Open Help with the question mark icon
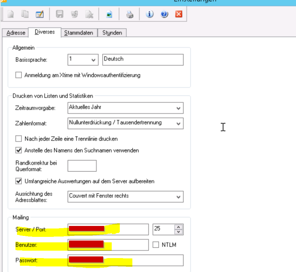The width and height of the screenshot is (296, 272). [x=164, y=14]
